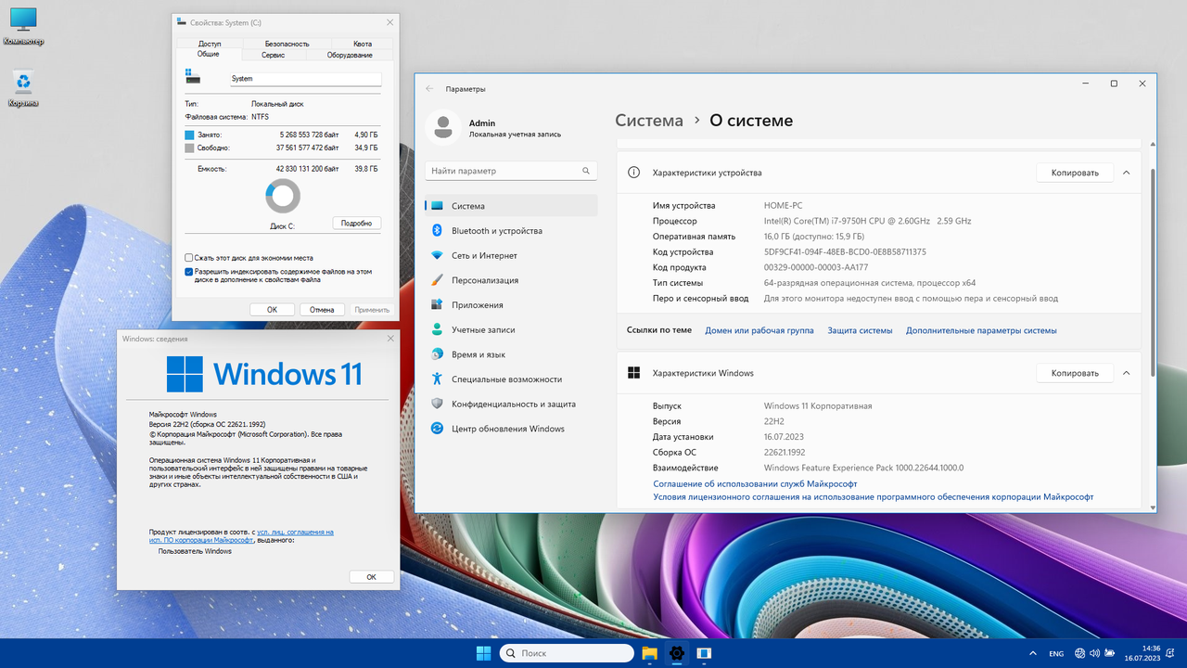Collapse Характеристики устройства section
Screen dimensions: 1187x668
1126,173
